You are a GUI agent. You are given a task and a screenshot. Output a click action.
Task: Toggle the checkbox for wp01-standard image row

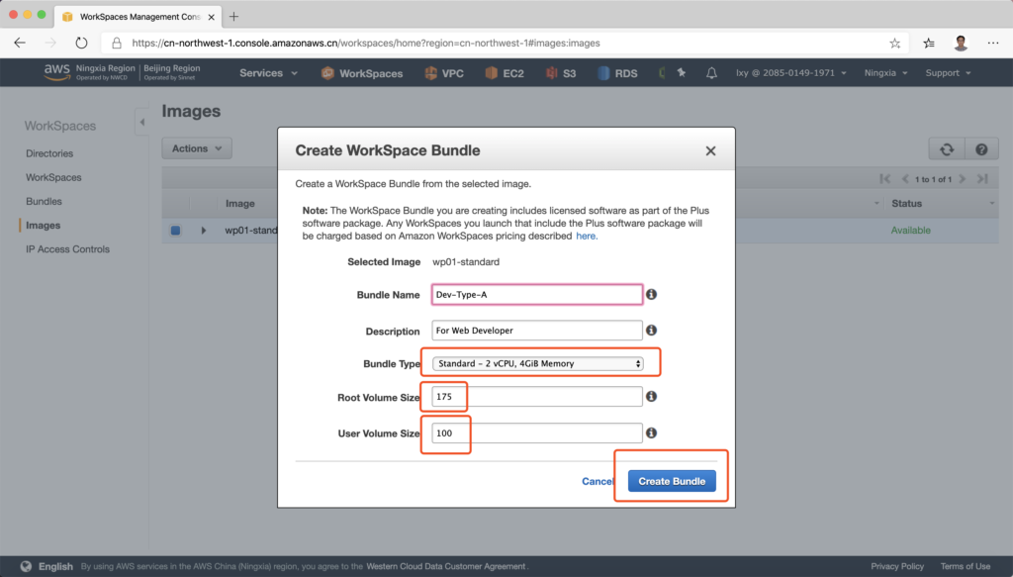175,231
